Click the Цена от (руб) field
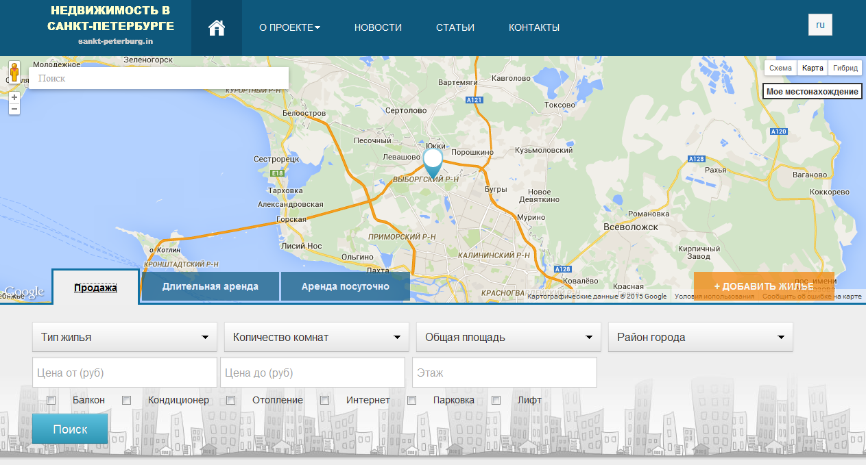 click(x=125, y=373)
